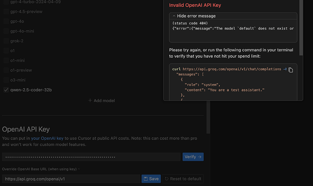Click the arrow icon beside the curl URL
The width and height of the screenshot is (313, 186).
pos(285,69)
